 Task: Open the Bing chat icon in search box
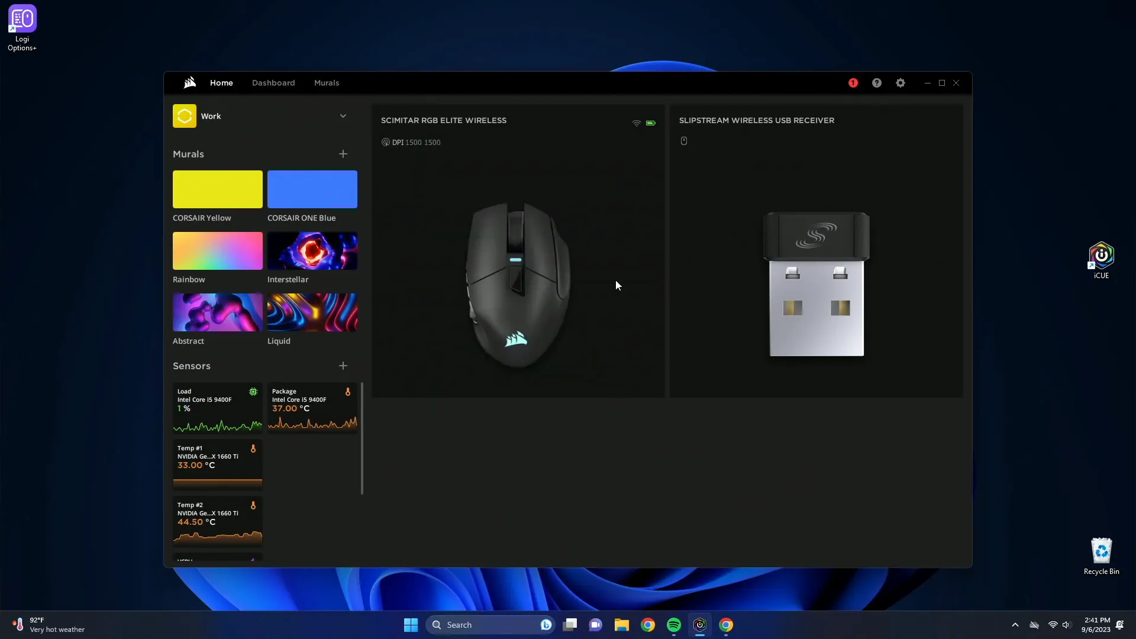coord(546,625)
